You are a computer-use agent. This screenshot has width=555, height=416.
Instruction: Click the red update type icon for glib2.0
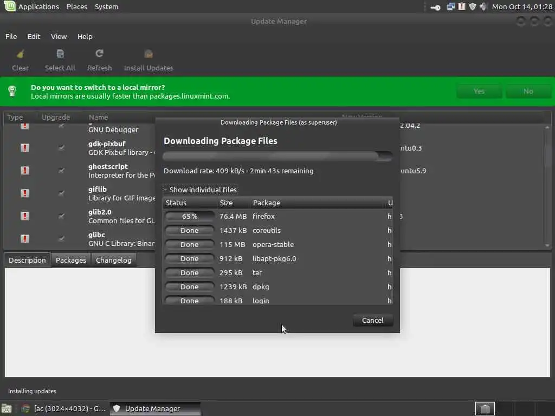click(25, 216)
